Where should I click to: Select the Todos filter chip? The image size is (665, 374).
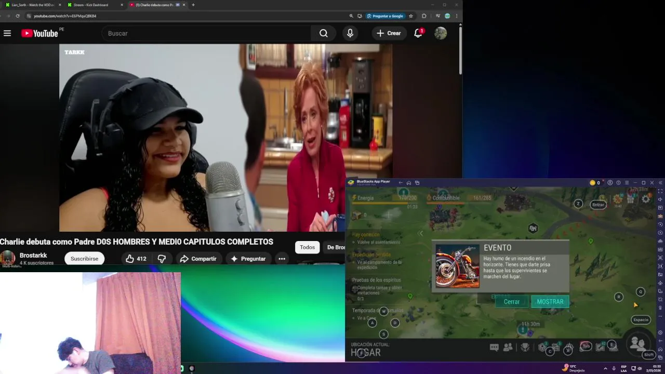point(307,247)
